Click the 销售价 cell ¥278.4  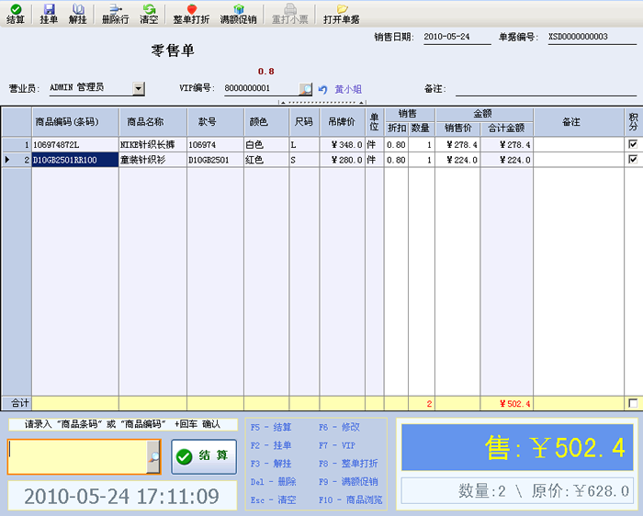457,145
